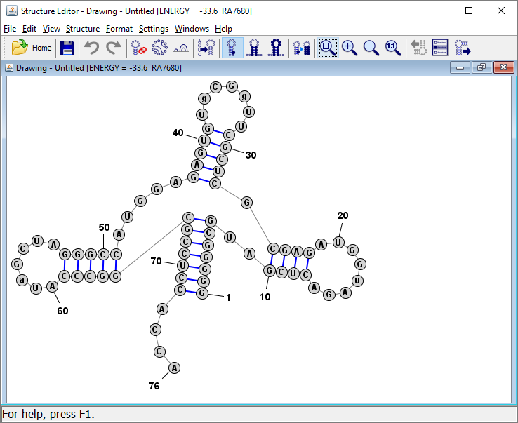Screen dimensions: 518x423
Task: Restore the inner Drawing window
Action: click(x=482, y=67)
